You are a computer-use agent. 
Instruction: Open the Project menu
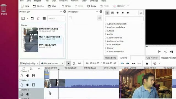click(x=37, y=1)
